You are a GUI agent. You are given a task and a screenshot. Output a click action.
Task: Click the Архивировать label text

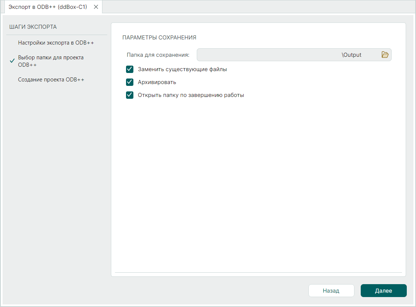coord(157,82)
